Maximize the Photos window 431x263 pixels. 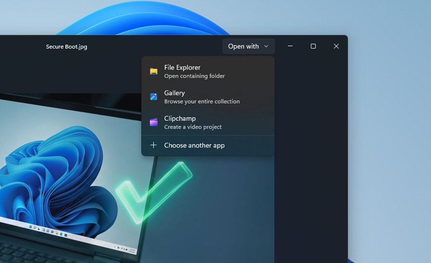click(x=313, y=46)
